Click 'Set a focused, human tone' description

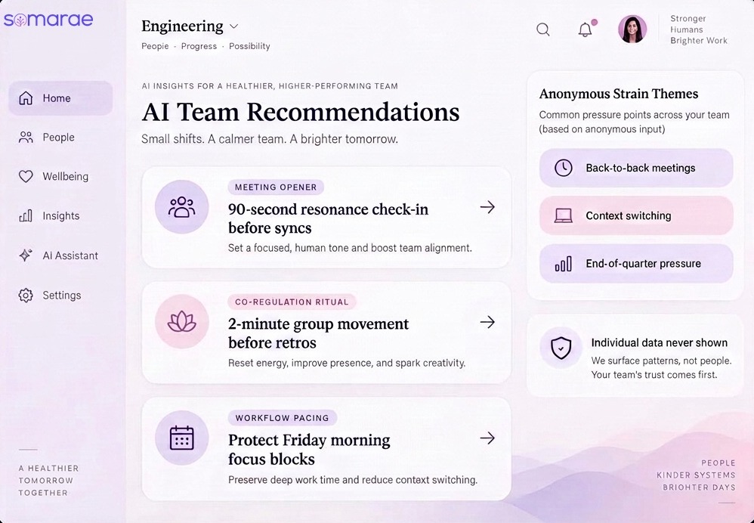click(x=350, y=248)
